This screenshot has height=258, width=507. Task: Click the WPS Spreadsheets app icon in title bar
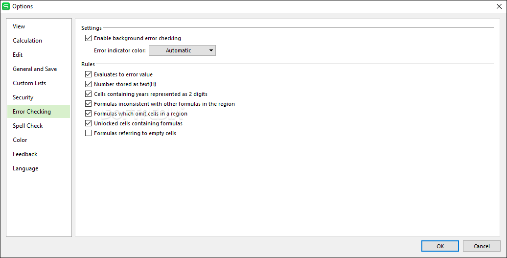6,6
